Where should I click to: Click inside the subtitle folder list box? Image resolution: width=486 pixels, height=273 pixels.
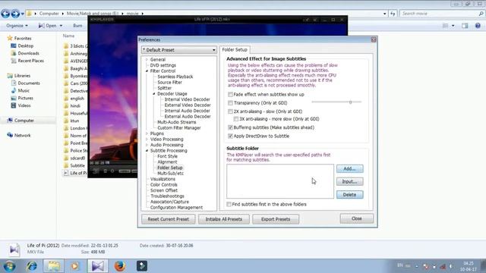click(x=280, y=181)
